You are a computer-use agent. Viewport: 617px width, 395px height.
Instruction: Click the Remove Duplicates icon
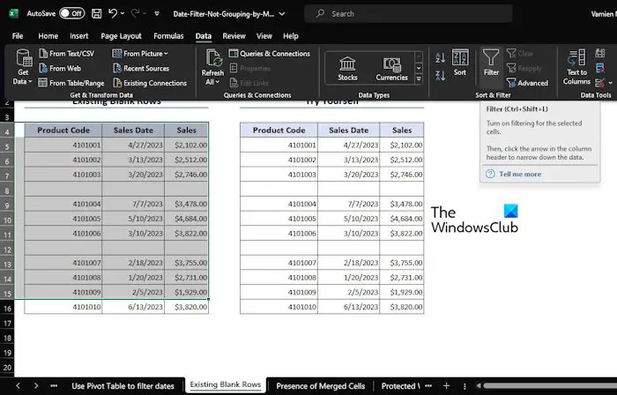pyautogui.click(x=600, y=68)
